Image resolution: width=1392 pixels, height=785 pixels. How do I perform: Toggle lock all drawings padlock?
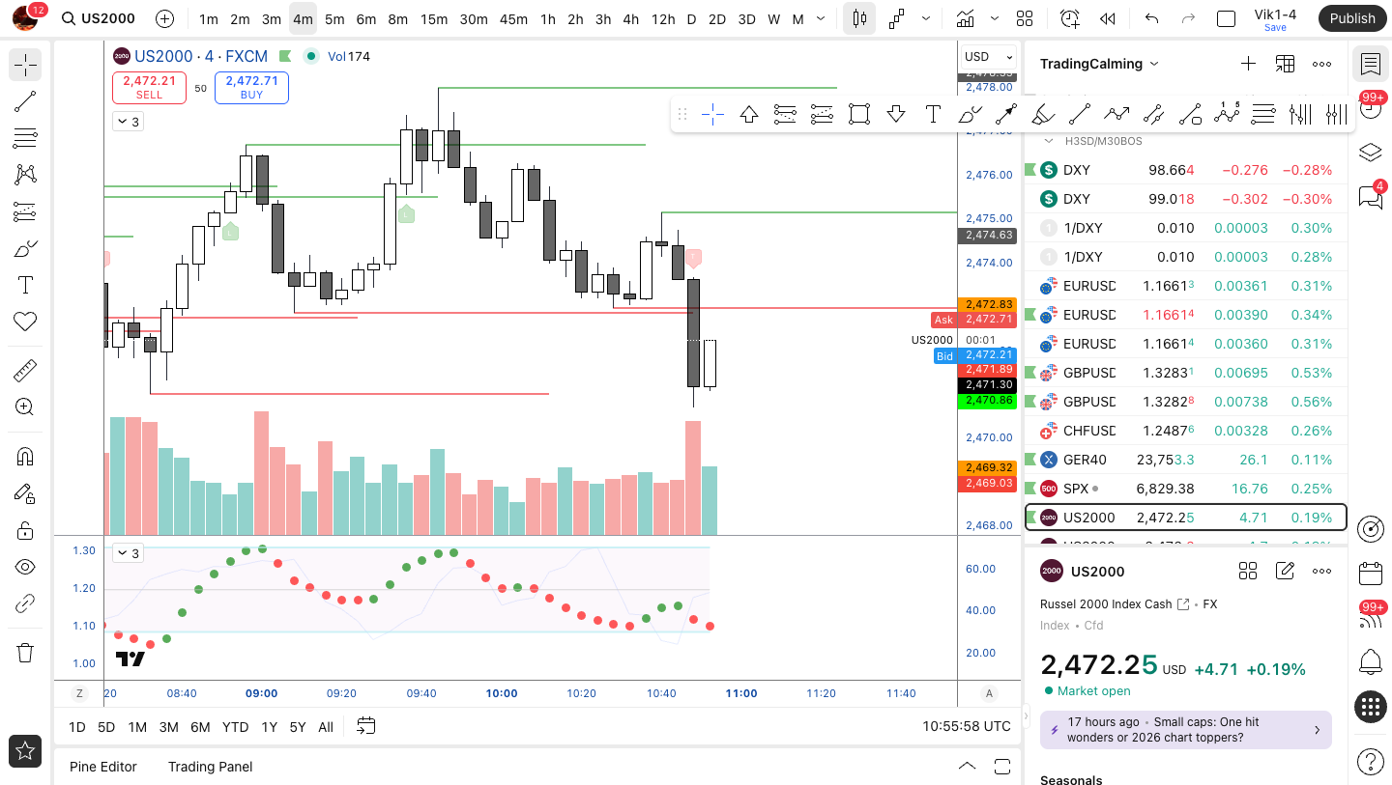point(25,530)
